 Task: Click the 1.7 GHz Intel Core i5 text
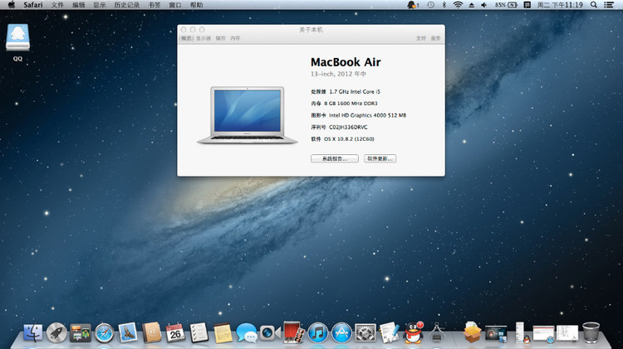355,92
